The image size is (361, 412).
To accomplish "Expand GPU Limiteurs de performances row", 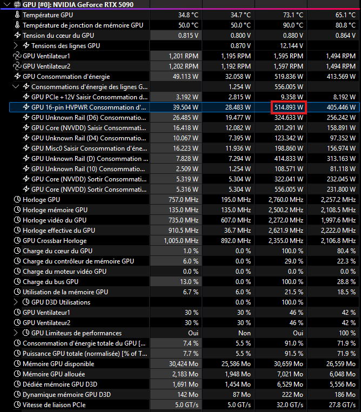I will 16,333.
